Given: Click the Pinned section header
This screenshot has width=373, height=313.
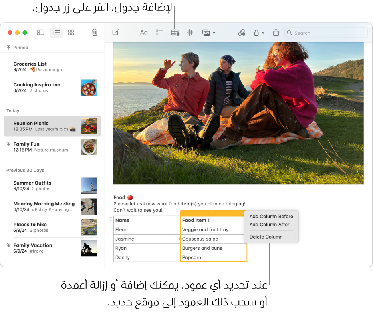Looking at the screenshot, I should coord(21,48).
